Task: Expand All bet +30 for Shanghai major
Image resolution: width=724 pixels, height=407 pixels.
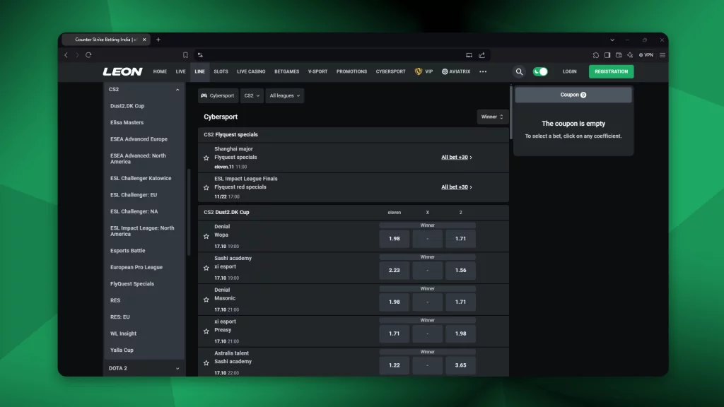Action: coord(456,158)
